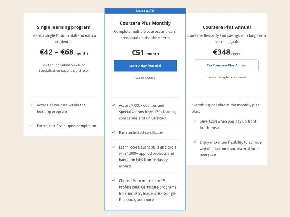
Task: Select the "Most popular" banner
Action: pyautogui.click(x=145, y=11)
